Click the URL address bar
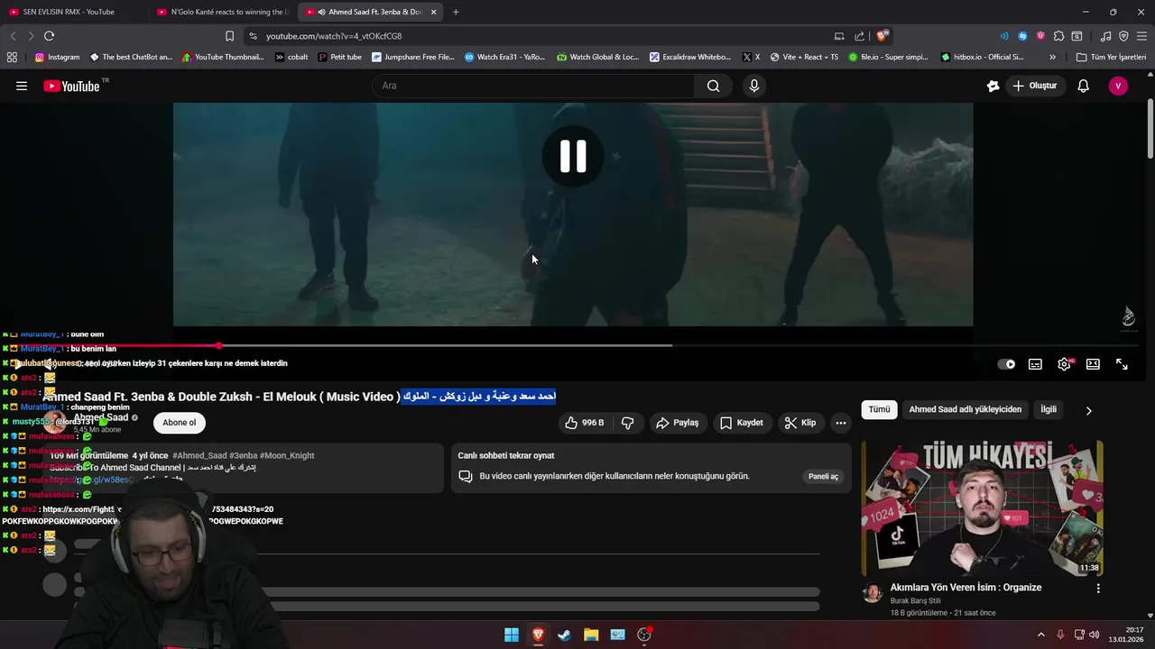Image resolution: width=1155 pixels, height=649 pixels. click(541, 36)
